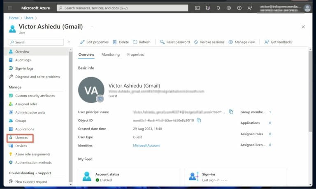This screenshot has height=189, width=316.
Task: Open the Group memberships count link
Action: (270, 112)
